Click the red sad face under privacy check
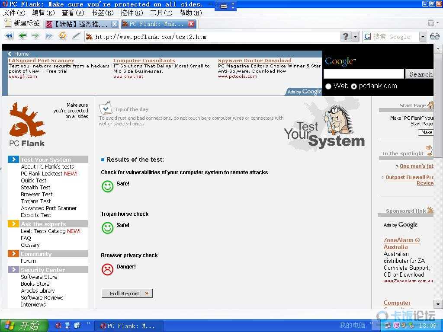 [x=107, y=269]
